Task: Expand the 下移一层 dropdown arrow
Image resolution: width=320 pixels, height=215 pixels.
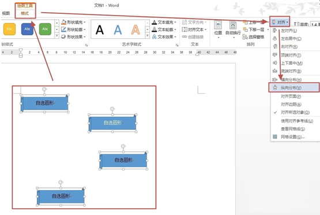Action: tap(268, 29)
